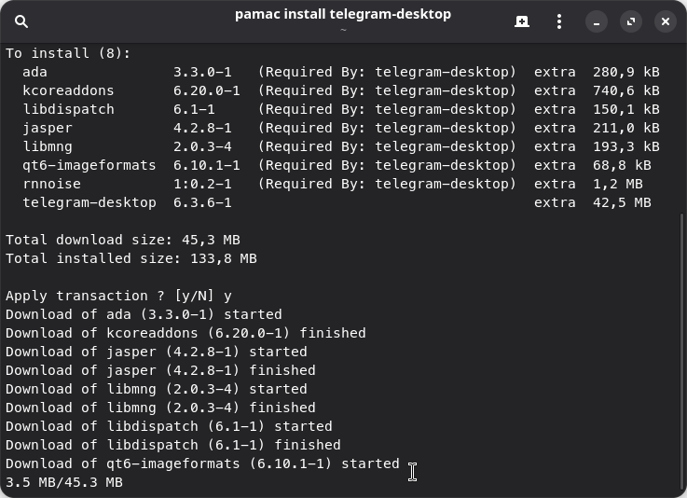Click the libdispatch package row name
This screenshot has height=498, width=687.
coord(68,109)
